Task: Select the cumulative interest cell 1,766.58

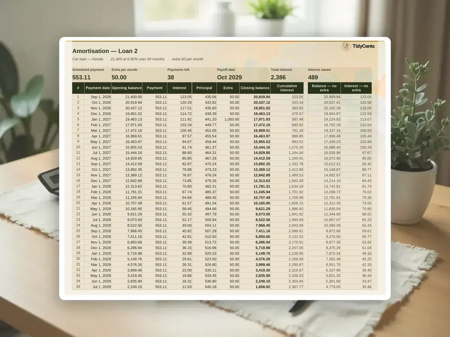Action: coord(287,197)
